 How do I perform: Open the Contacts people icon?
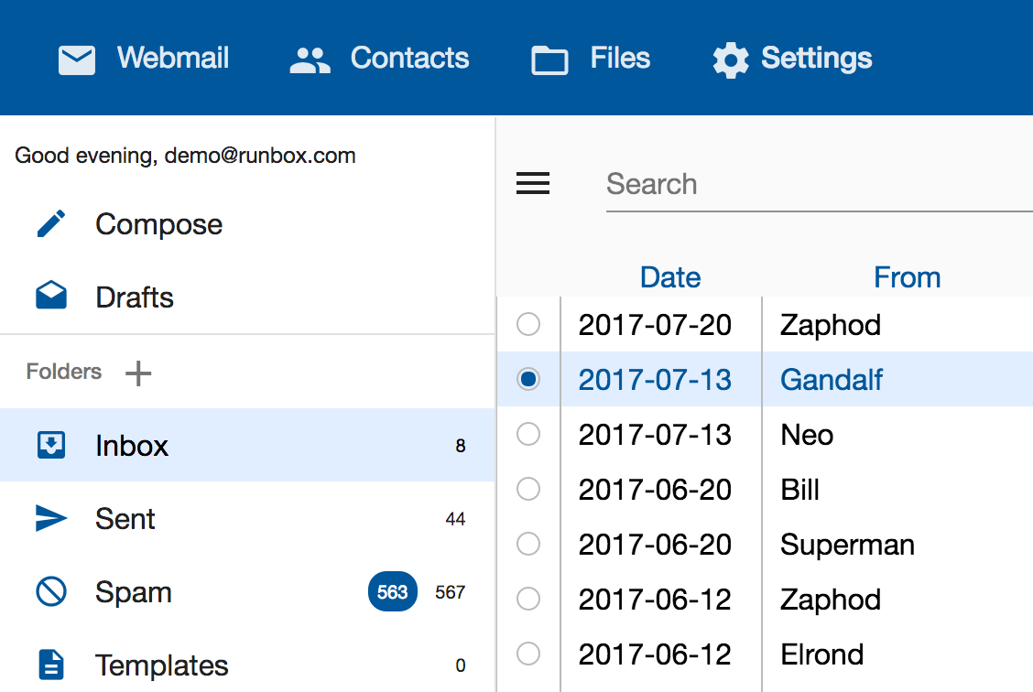309,58
